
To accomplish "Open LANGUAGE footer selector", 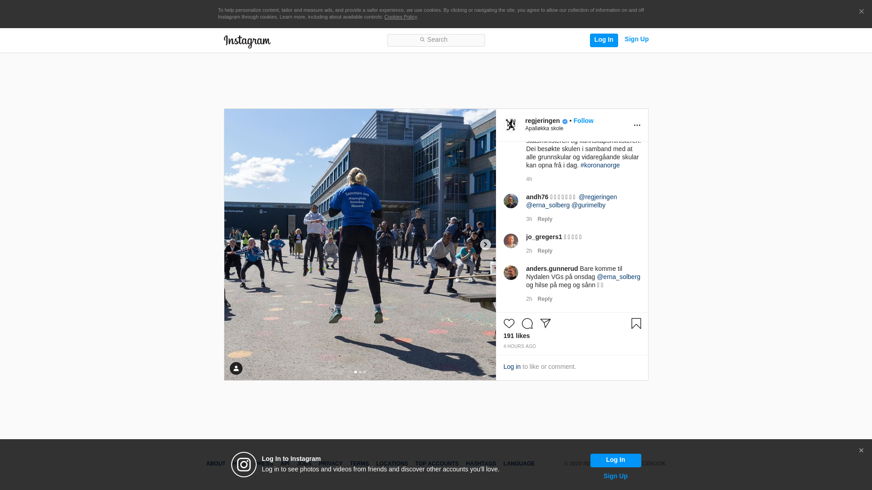I will pyautogui.click(x=519, y=464).
